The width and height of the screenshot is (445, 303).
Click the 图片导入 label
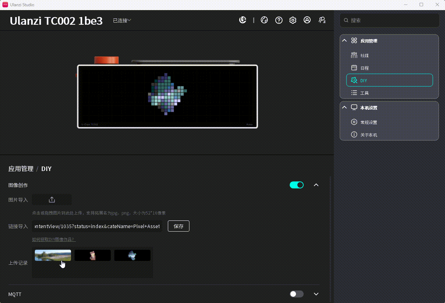point(18,200)
